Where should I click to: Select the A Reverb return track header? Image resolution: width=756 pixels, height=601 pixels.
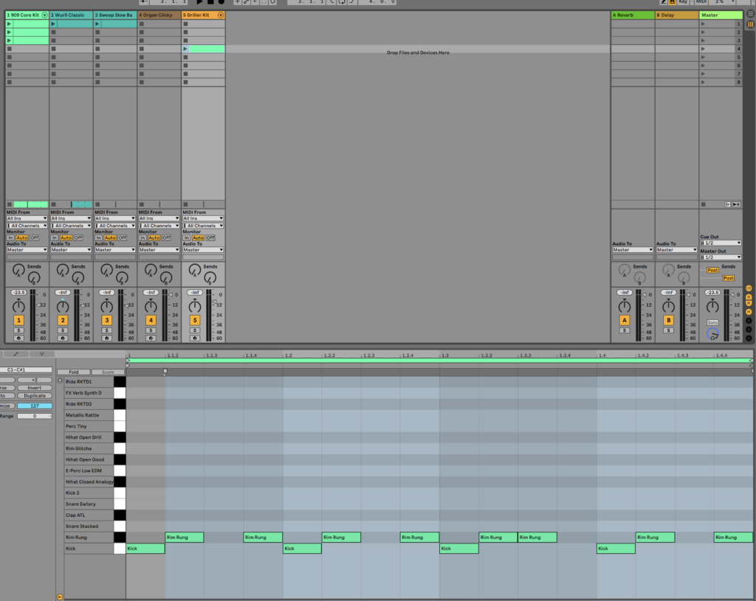coord(633,15)
